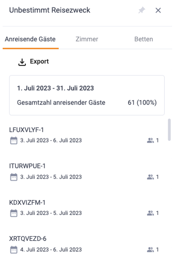
Task: Click calendar icon of ITURWPUE-1 entry
Action: pyautogui.click(x=14, y=177)
